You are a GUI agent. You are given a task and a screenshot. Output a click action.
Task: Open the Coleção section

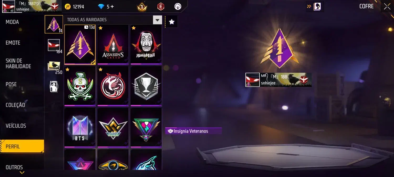click(15, 105)
